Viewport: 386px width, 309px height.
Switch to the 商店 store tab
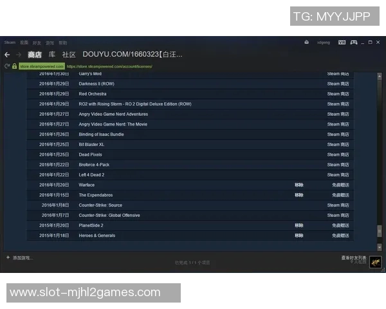coord(35,55)
